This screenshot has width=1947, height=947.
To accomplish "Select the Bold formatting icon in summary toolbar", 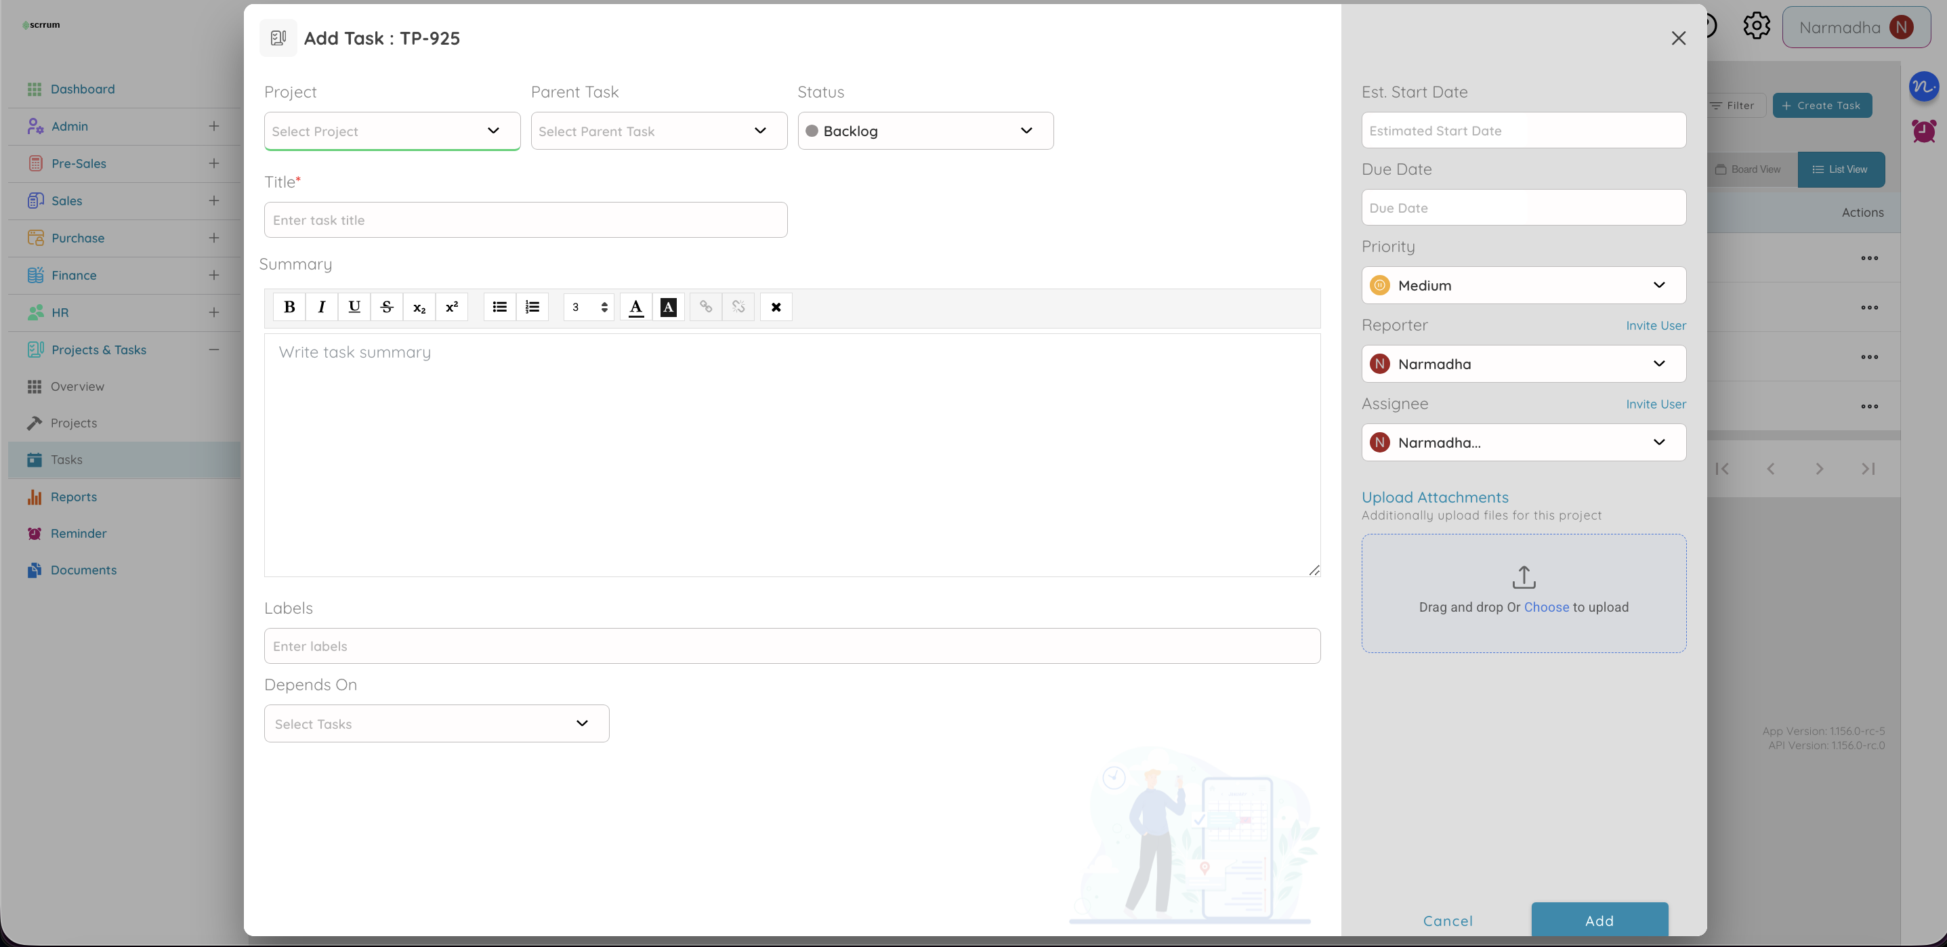I will coord(289,307).
